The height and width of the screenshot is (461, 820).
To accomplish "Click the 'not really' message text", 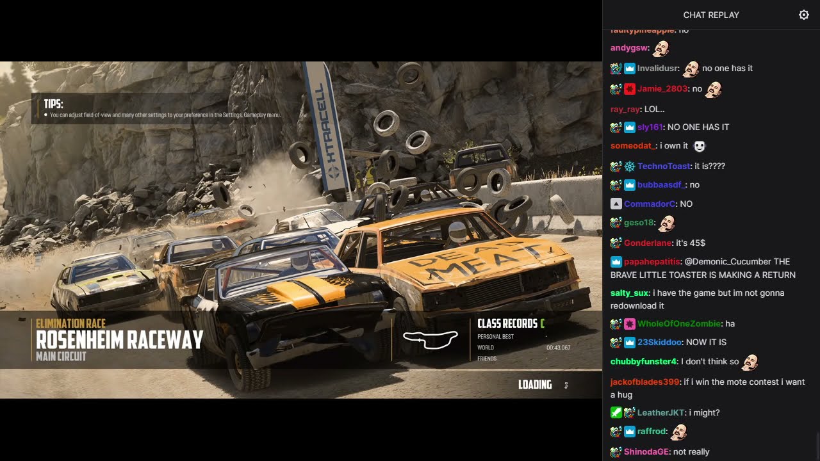I will (x=692, y=452).
